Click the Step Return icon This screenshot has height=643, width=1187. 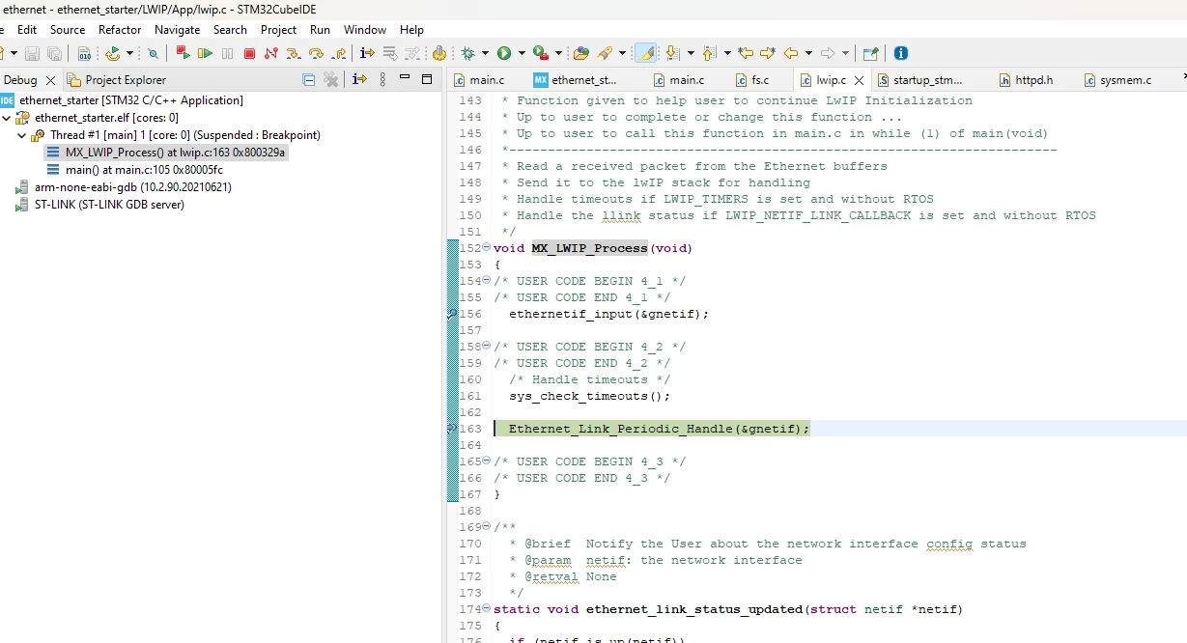click(339, 53)
